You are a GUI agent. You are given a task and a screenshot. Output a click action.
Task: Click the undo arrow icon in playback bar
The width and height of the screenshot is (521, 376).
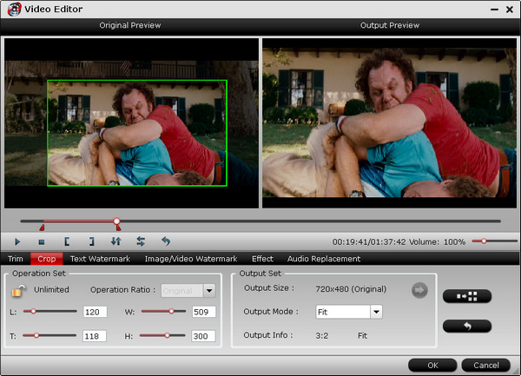pyautogui.click(x=166, y=241)
